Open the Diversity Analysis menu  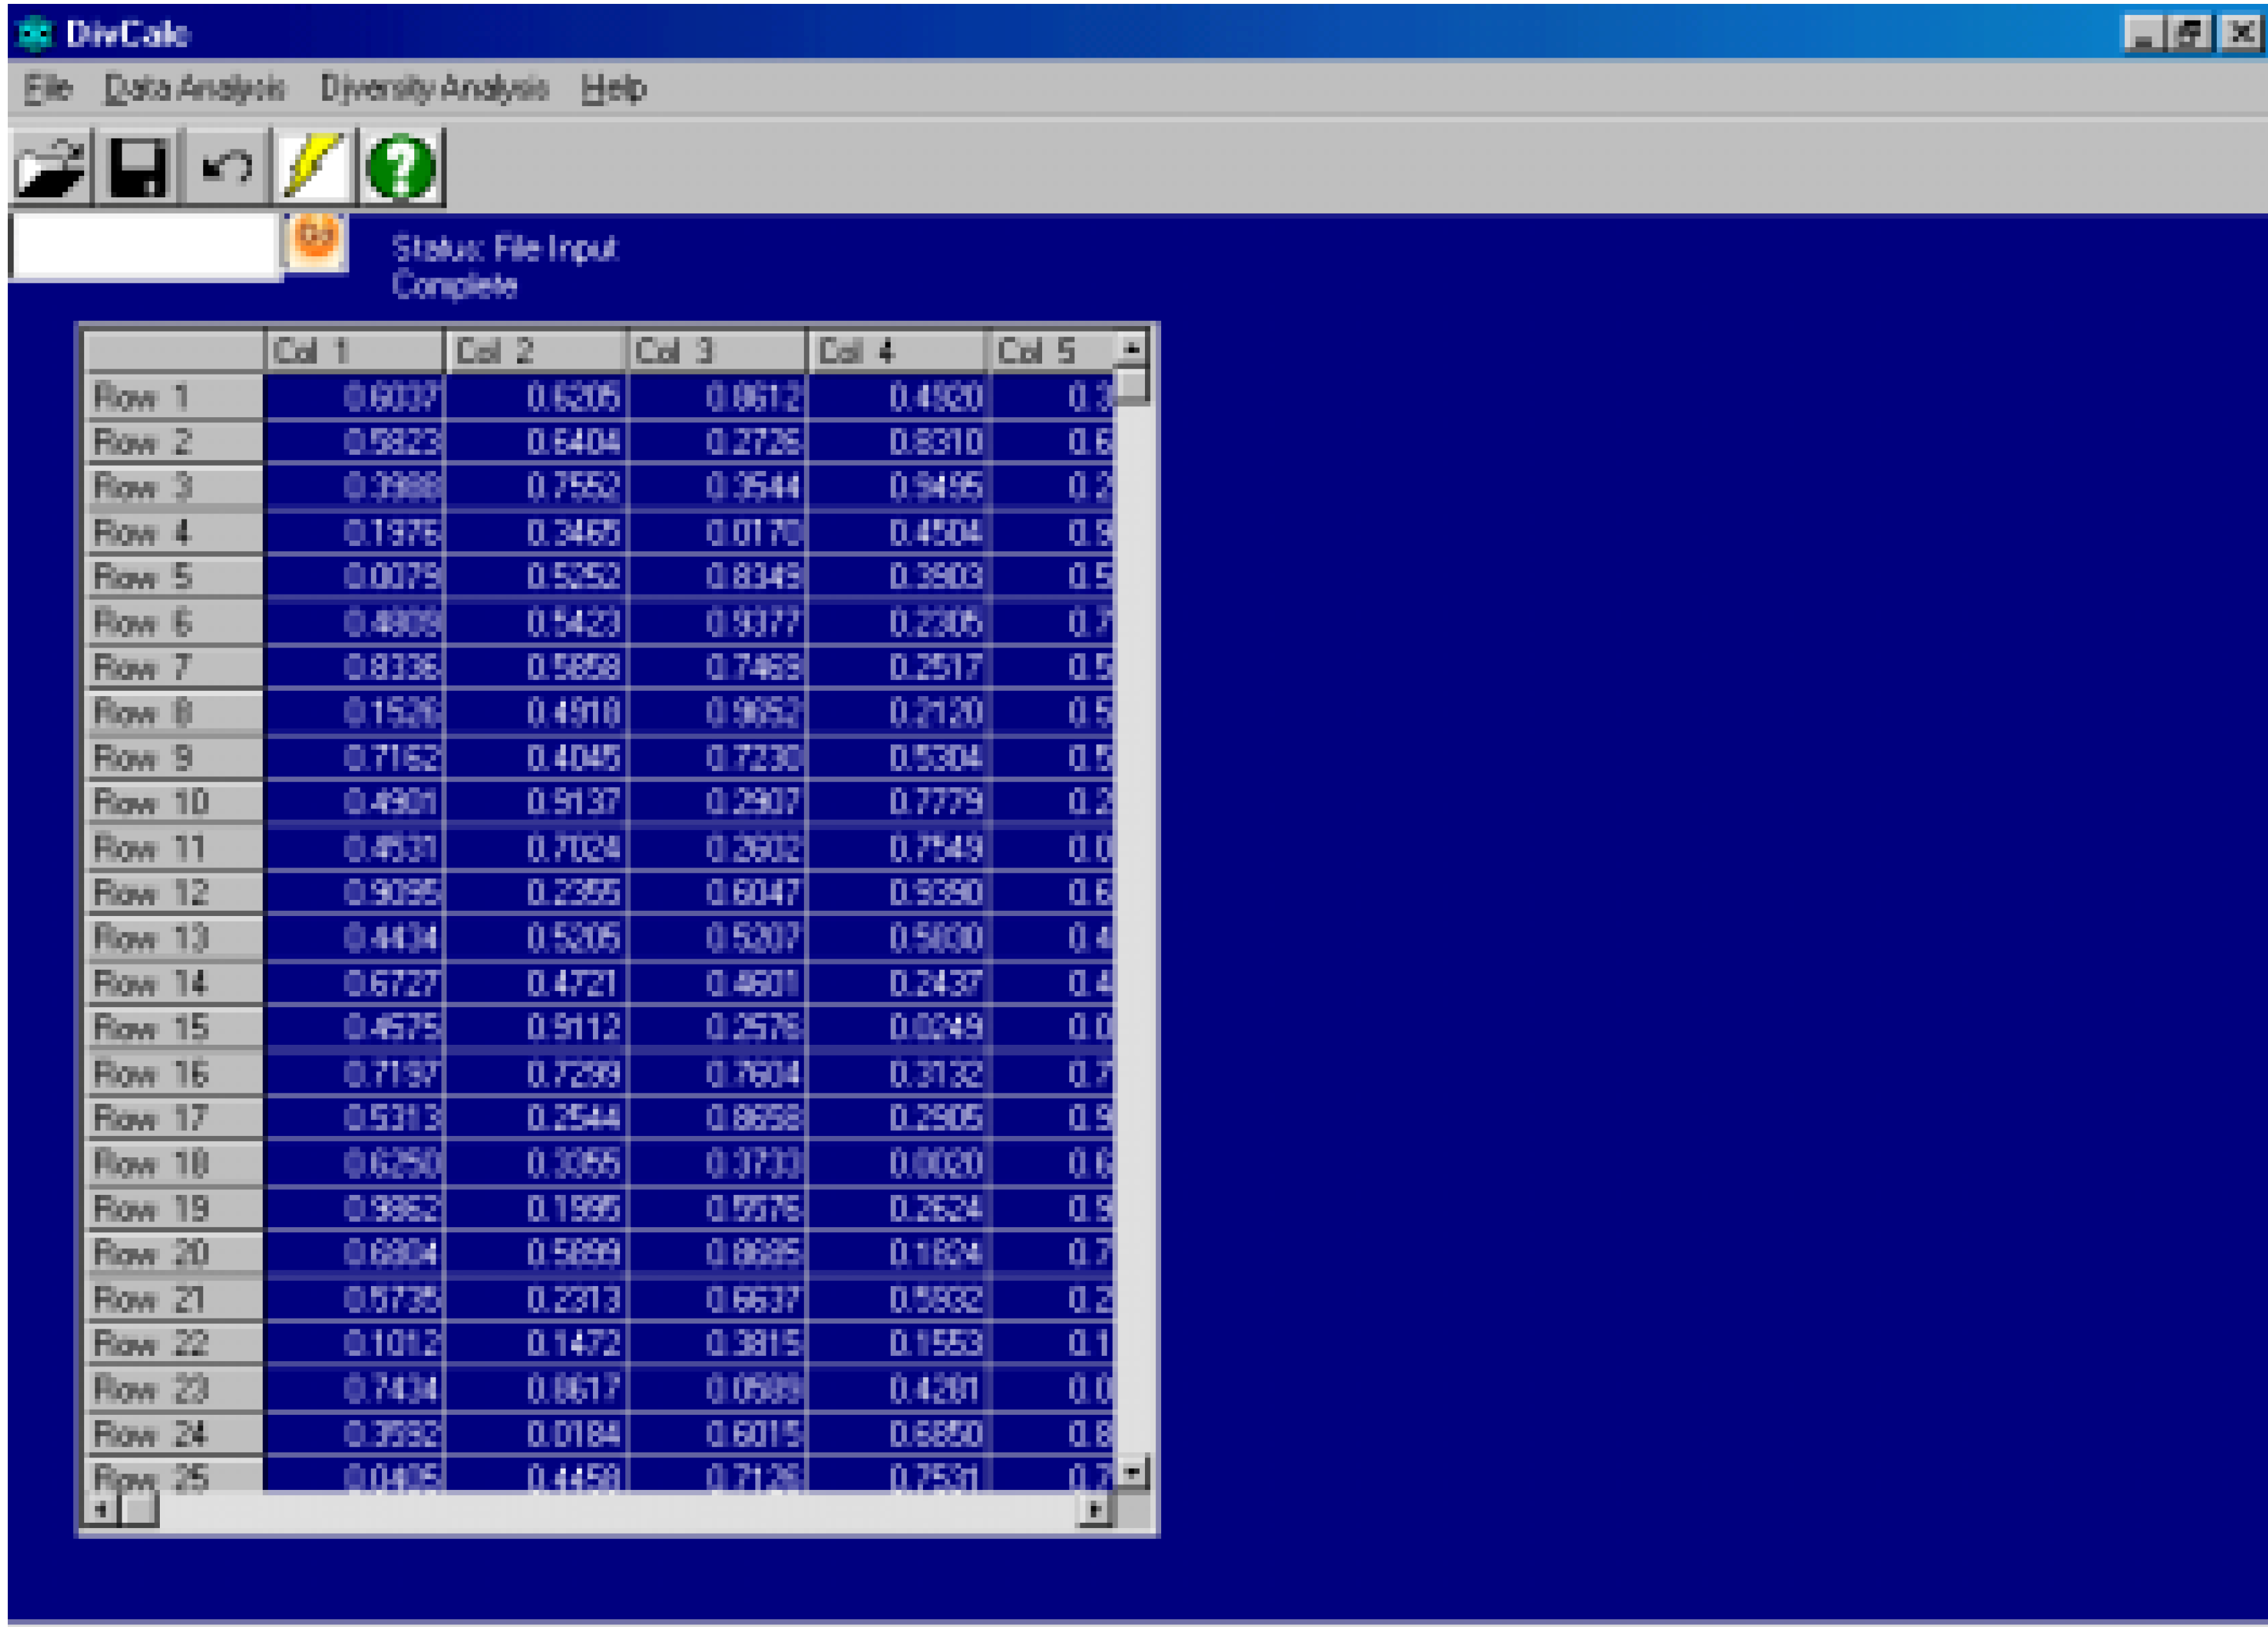(434, 89)
